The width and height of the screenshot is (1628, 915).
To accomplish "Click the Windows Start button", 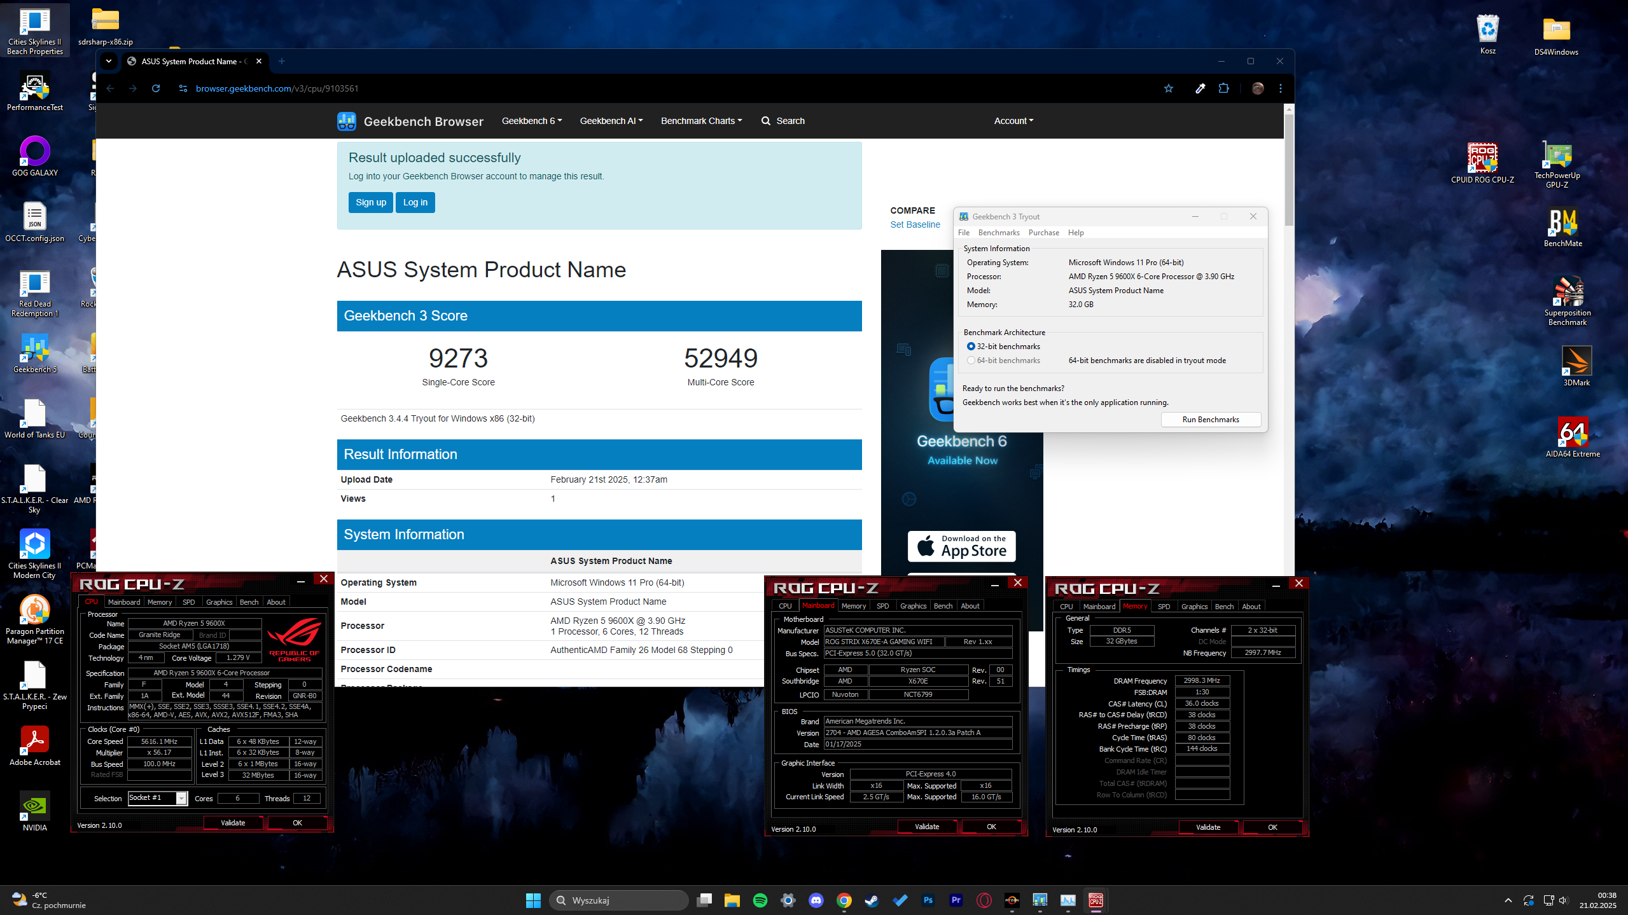I will tap(533, 900).
